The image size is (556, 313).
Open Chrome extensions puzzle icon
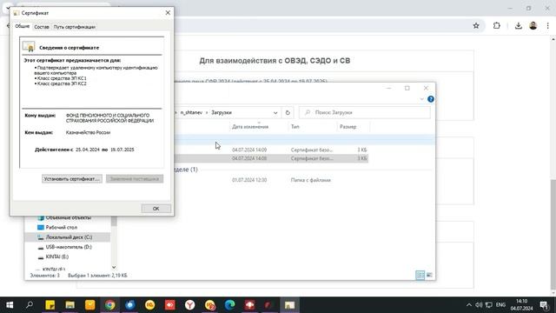pos(496,25)
